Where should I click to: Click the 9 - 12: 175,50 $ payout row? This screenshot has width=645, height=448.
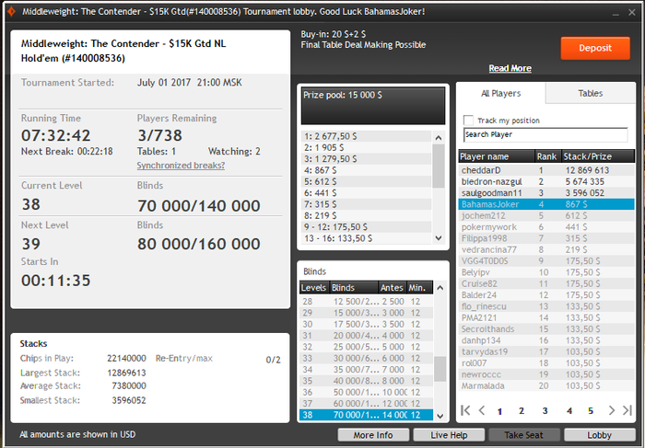[x=366, y=227]
